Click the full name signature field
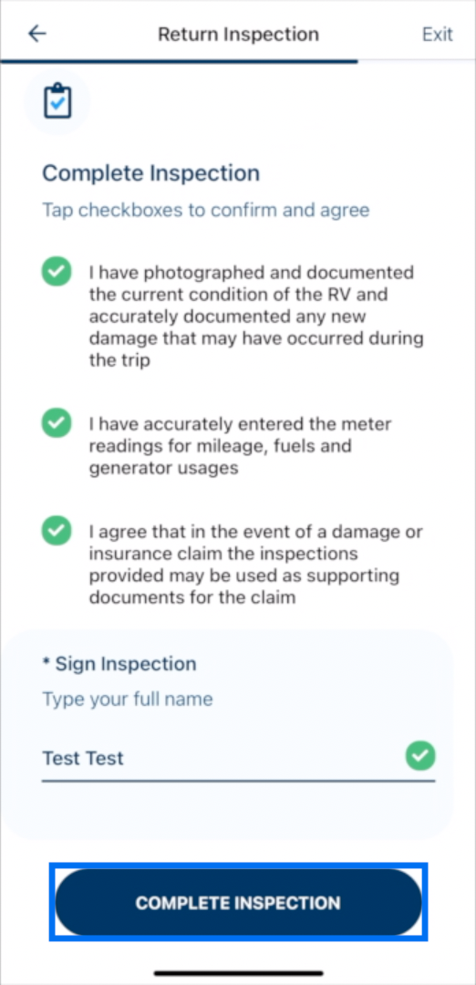Image resolution: width=476 pixels, height=985 pixels. (239, 758)
